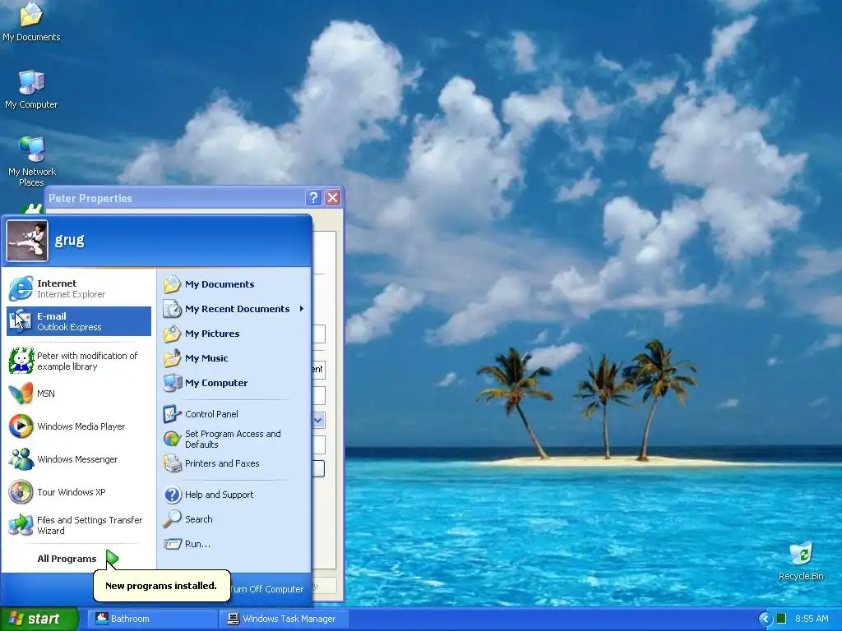
Task: Select Recycle Bin desktop icon
Action: (801, 560)
